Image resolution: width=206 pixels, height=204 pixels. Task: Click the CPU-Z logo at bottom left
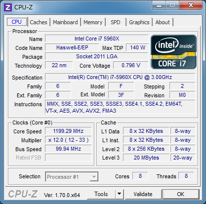click(23, 194)
